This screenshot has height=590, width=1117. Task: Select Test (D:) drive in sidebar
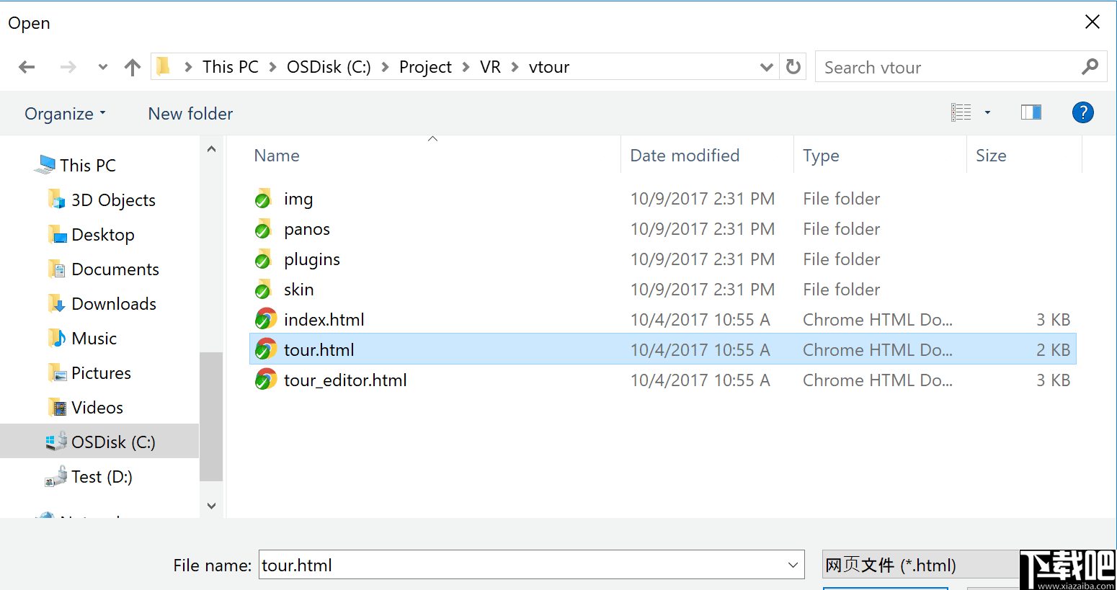102,477
